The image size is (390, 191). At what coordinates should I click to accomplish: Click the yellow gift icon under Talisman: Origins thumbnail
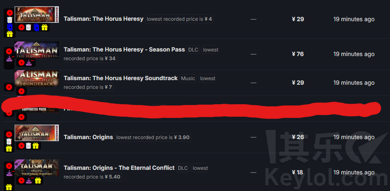pos(36,146)
